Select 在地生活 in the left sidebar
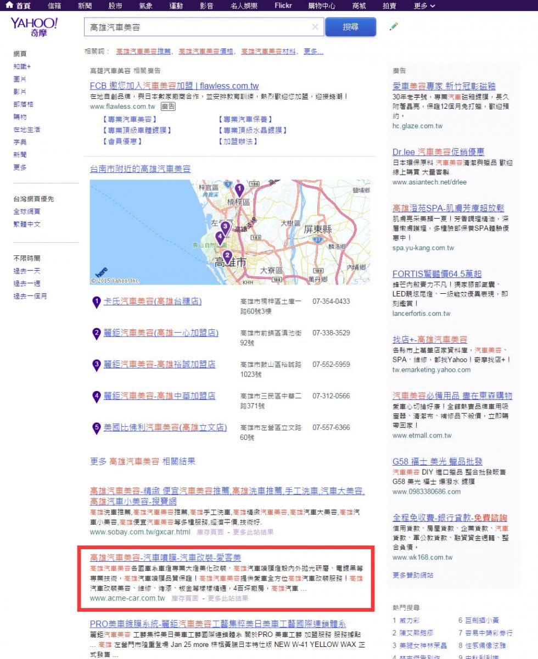 coord(27,130)
